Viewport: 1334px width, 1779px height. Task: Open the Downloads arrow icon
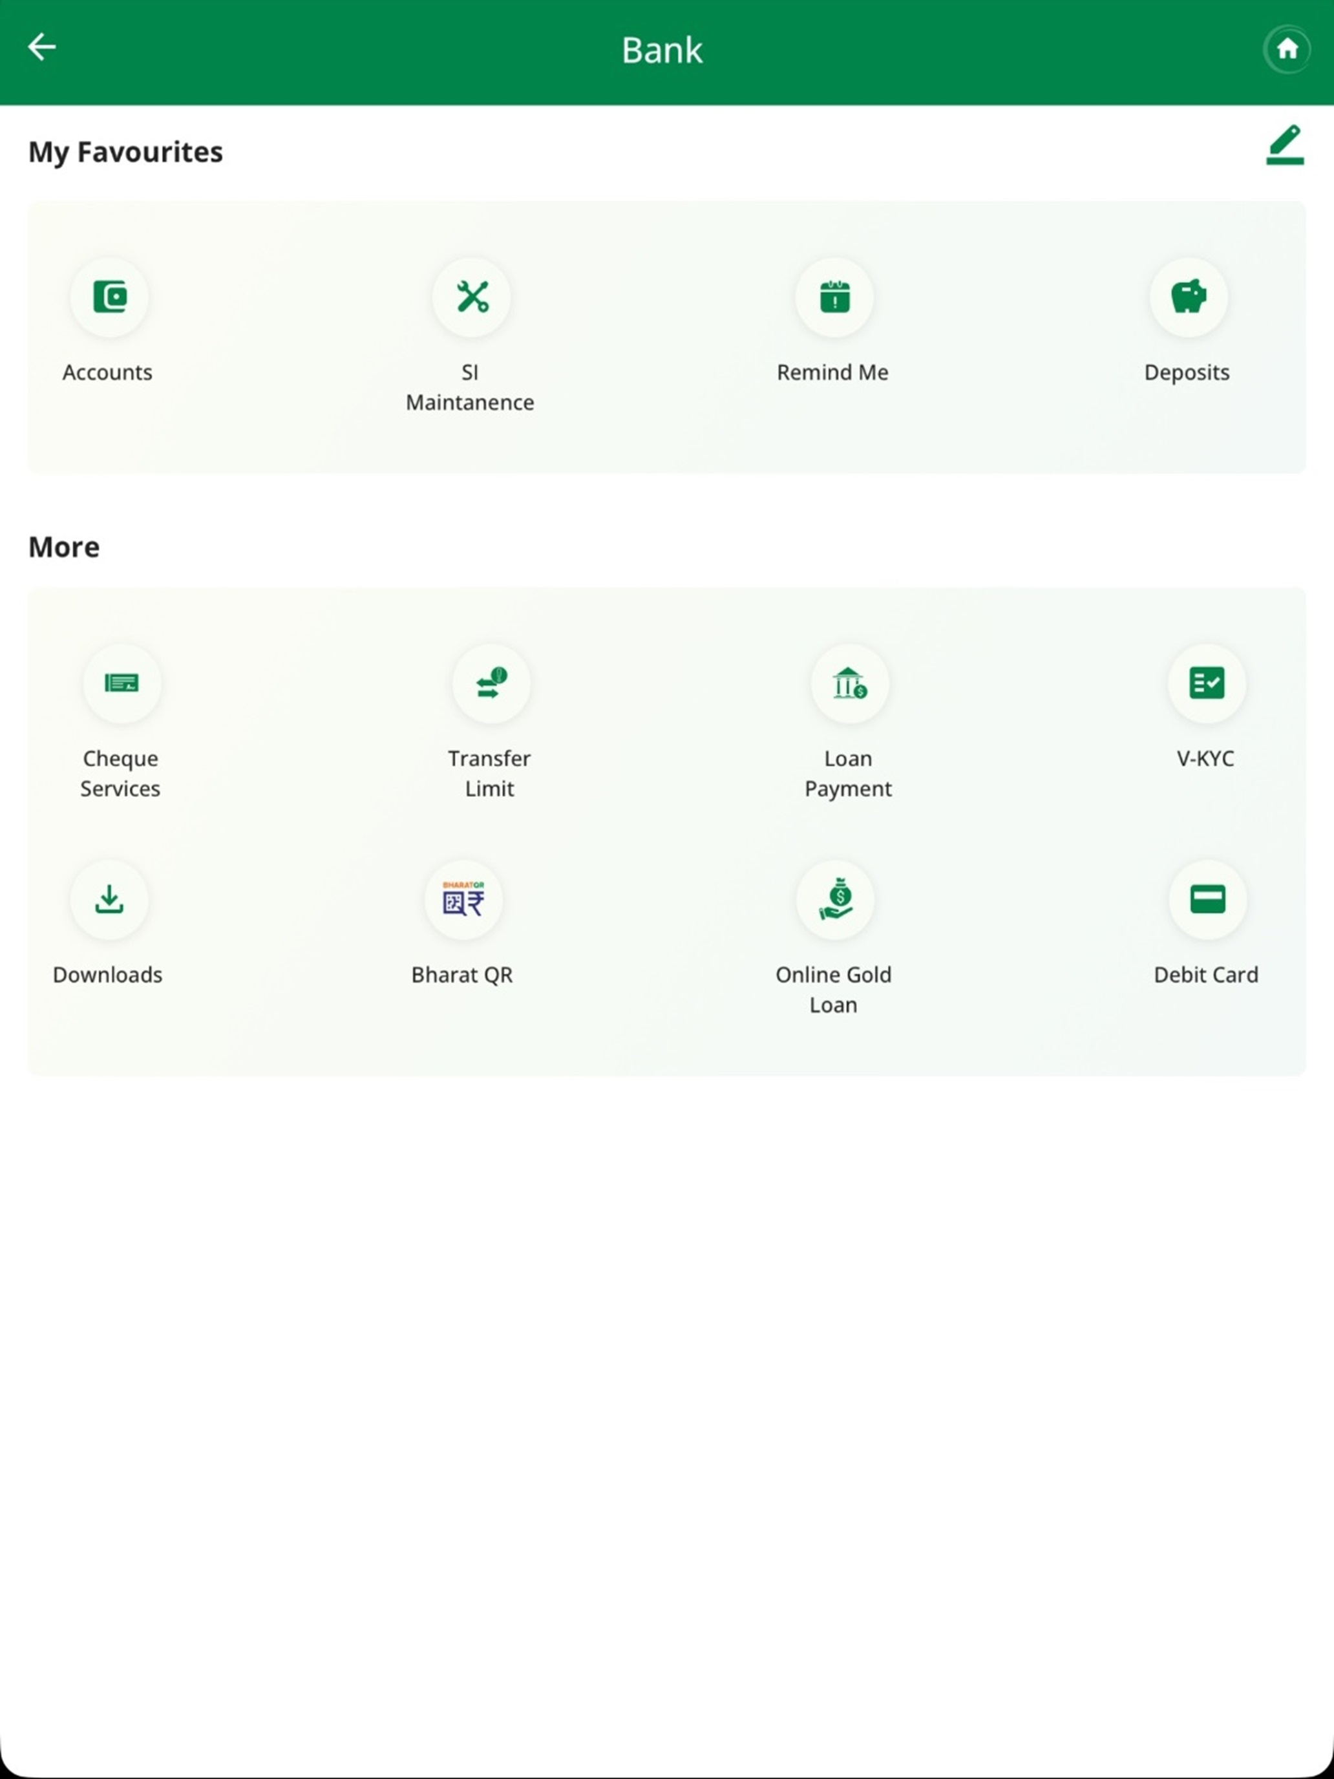pyautogui.click(x=109, y=899)
